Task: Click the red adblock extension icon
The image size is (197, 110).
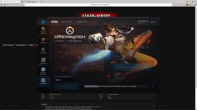Action: [187, 5]
